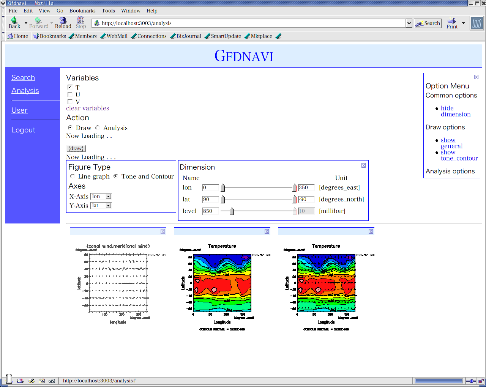Click the lat slider left handle
The image size is (486, 387).
tap(223, 199)
